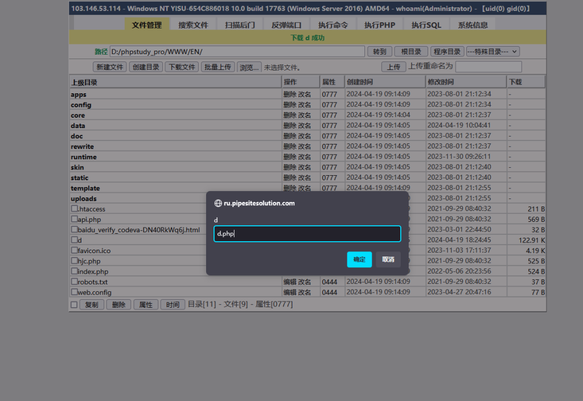Click the 路径 directory path input

(237, 52)
